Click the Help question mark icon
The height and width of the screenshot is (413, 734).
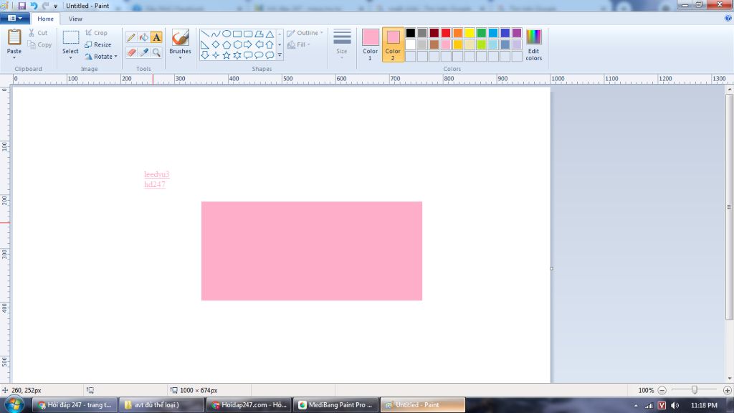click(728, 18)
